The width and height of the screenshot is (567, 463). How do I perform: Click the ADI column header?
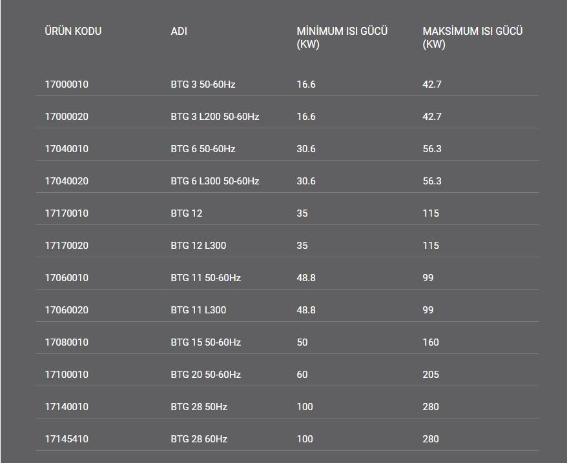[x=179, y=32]
